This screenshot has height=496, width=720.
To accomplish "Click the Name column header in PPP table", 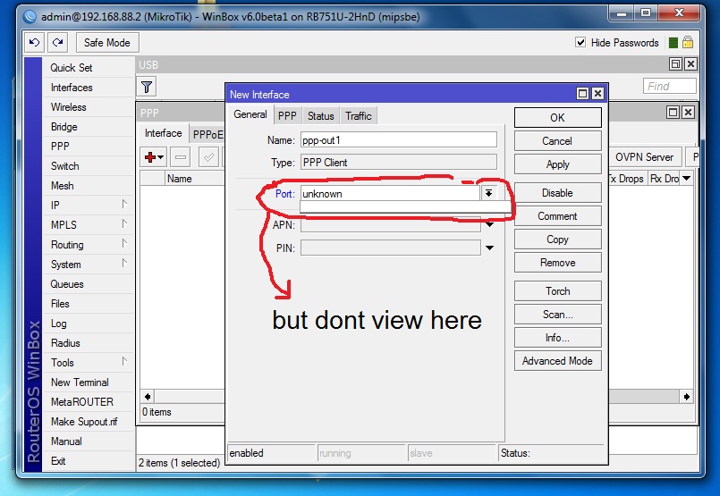I will [x=195, y=179].
